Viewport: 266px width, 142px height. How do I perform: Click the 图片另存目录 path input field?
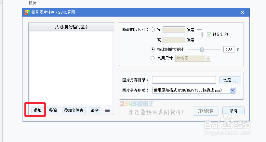(x=184, y=80)
